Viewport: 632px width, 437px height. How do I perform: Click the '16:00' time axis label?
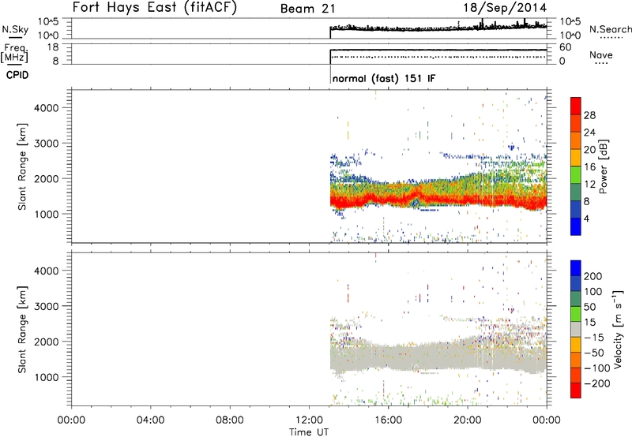point(388,420)
